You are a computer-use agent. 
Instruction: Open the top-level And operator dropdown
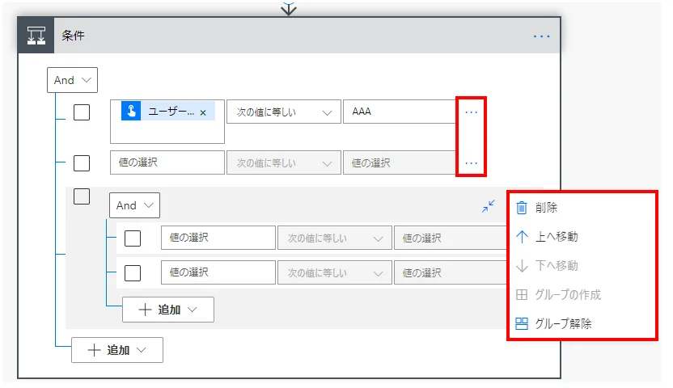click(72, 80)
